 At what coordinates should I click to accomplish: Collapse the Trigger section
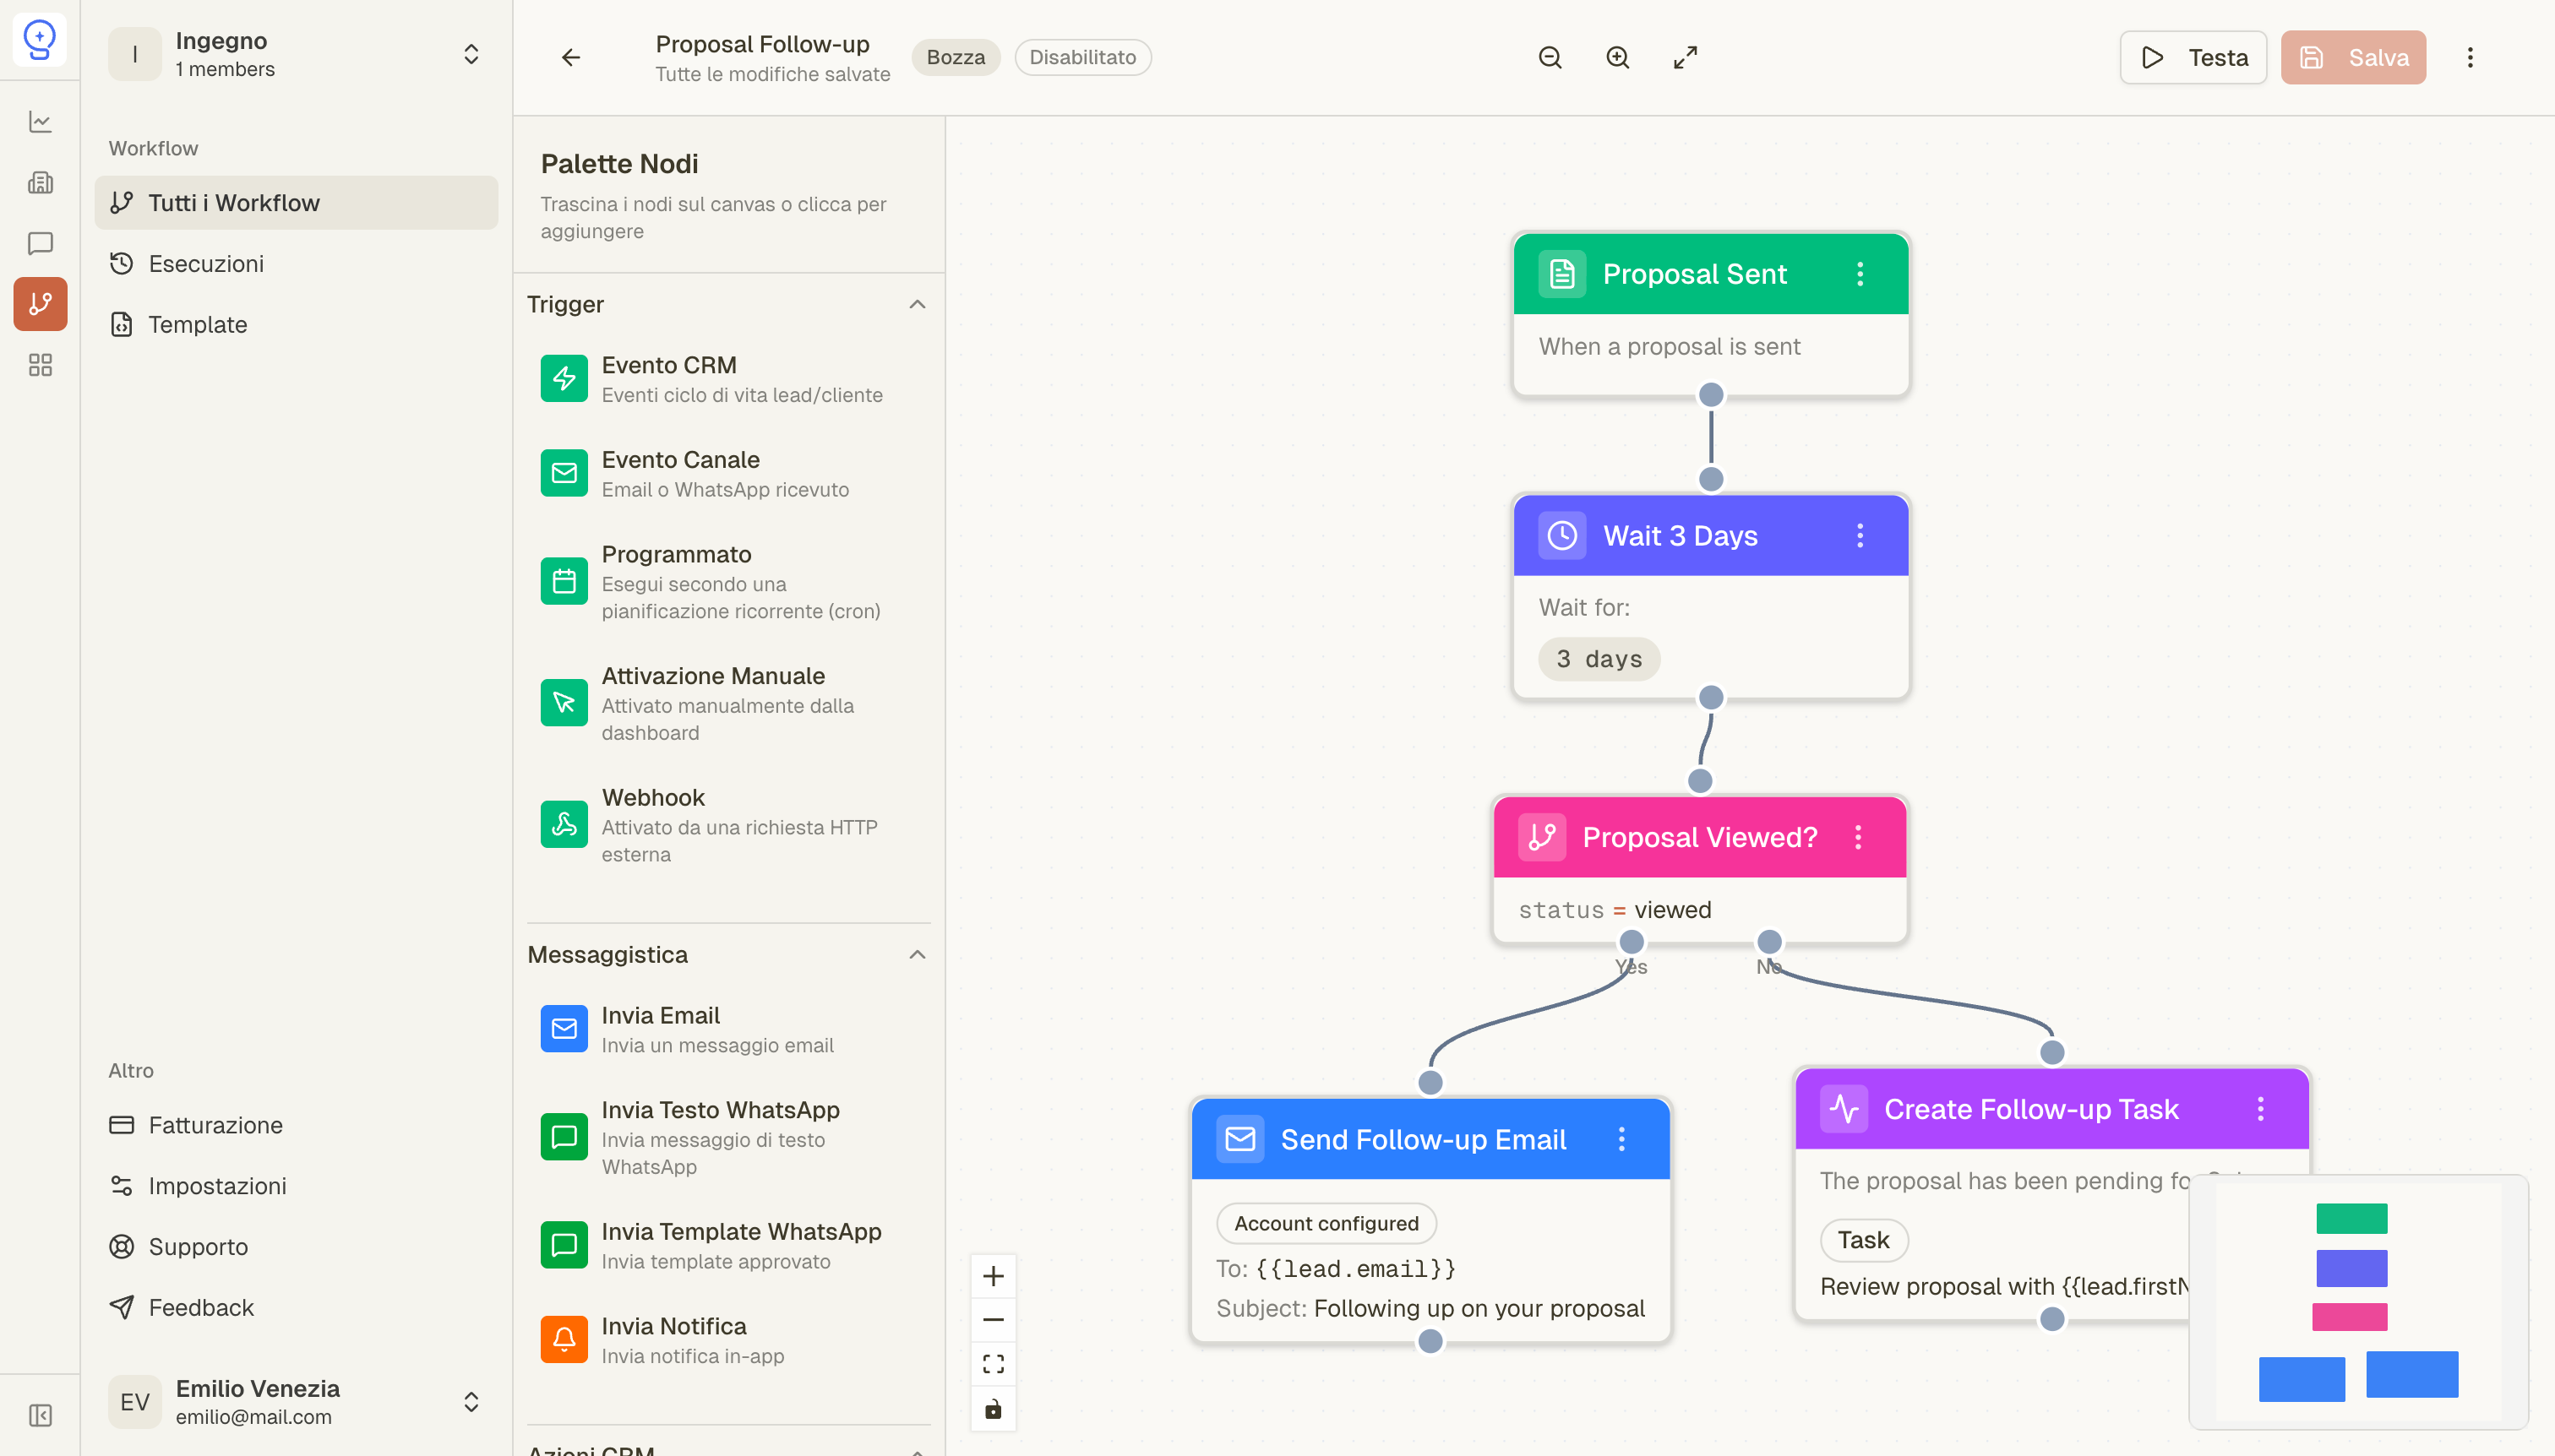pyautogui.click(x=917, y=304)
